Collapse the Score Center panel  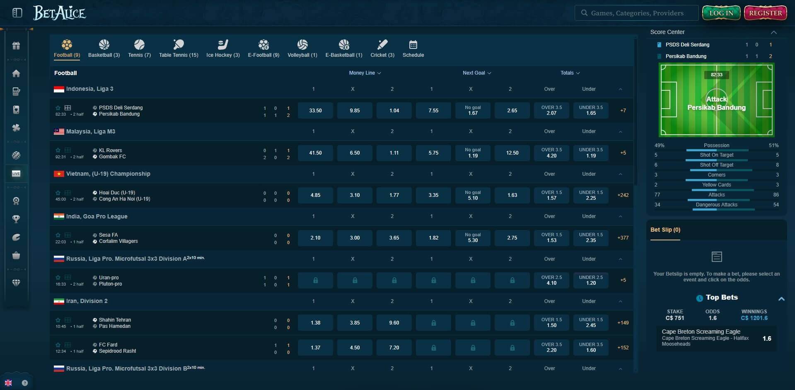[773, 32]
